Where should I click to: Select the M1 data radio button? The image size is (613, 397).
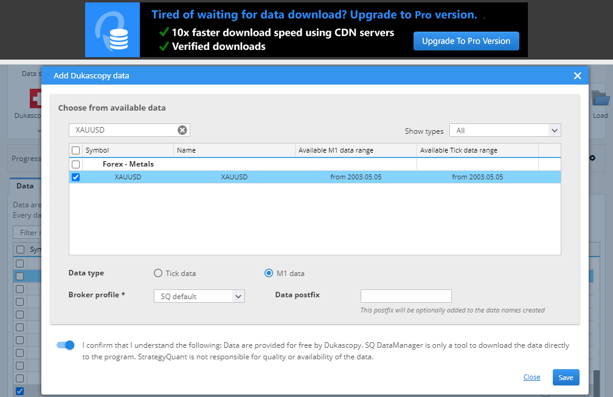pyautogui.click(x=269, y=273)
